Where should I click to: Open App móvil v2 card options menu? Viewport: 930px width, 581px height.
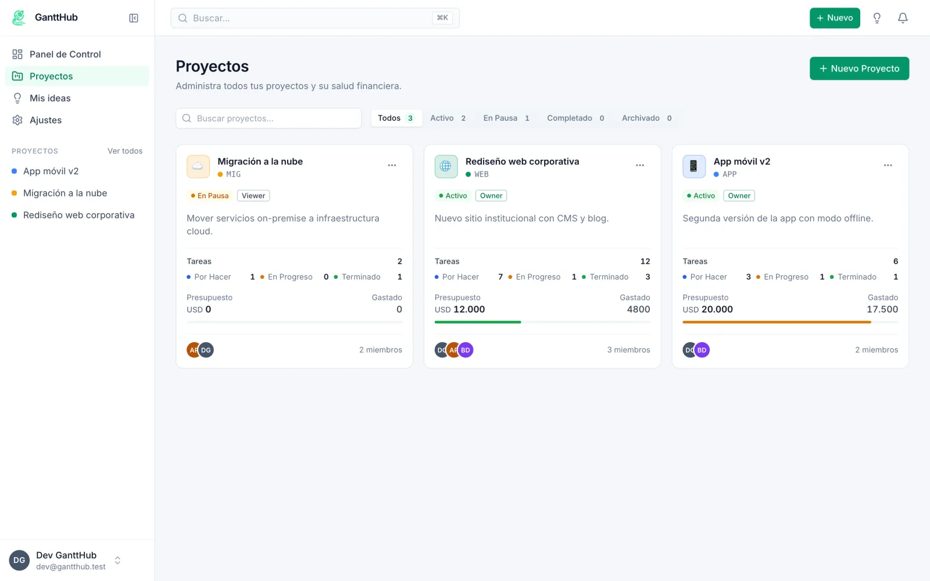point(888,166)
